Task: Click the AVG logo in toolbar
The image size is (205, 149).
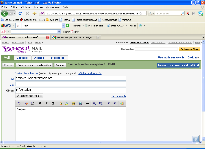Action: tap(6, 26)
